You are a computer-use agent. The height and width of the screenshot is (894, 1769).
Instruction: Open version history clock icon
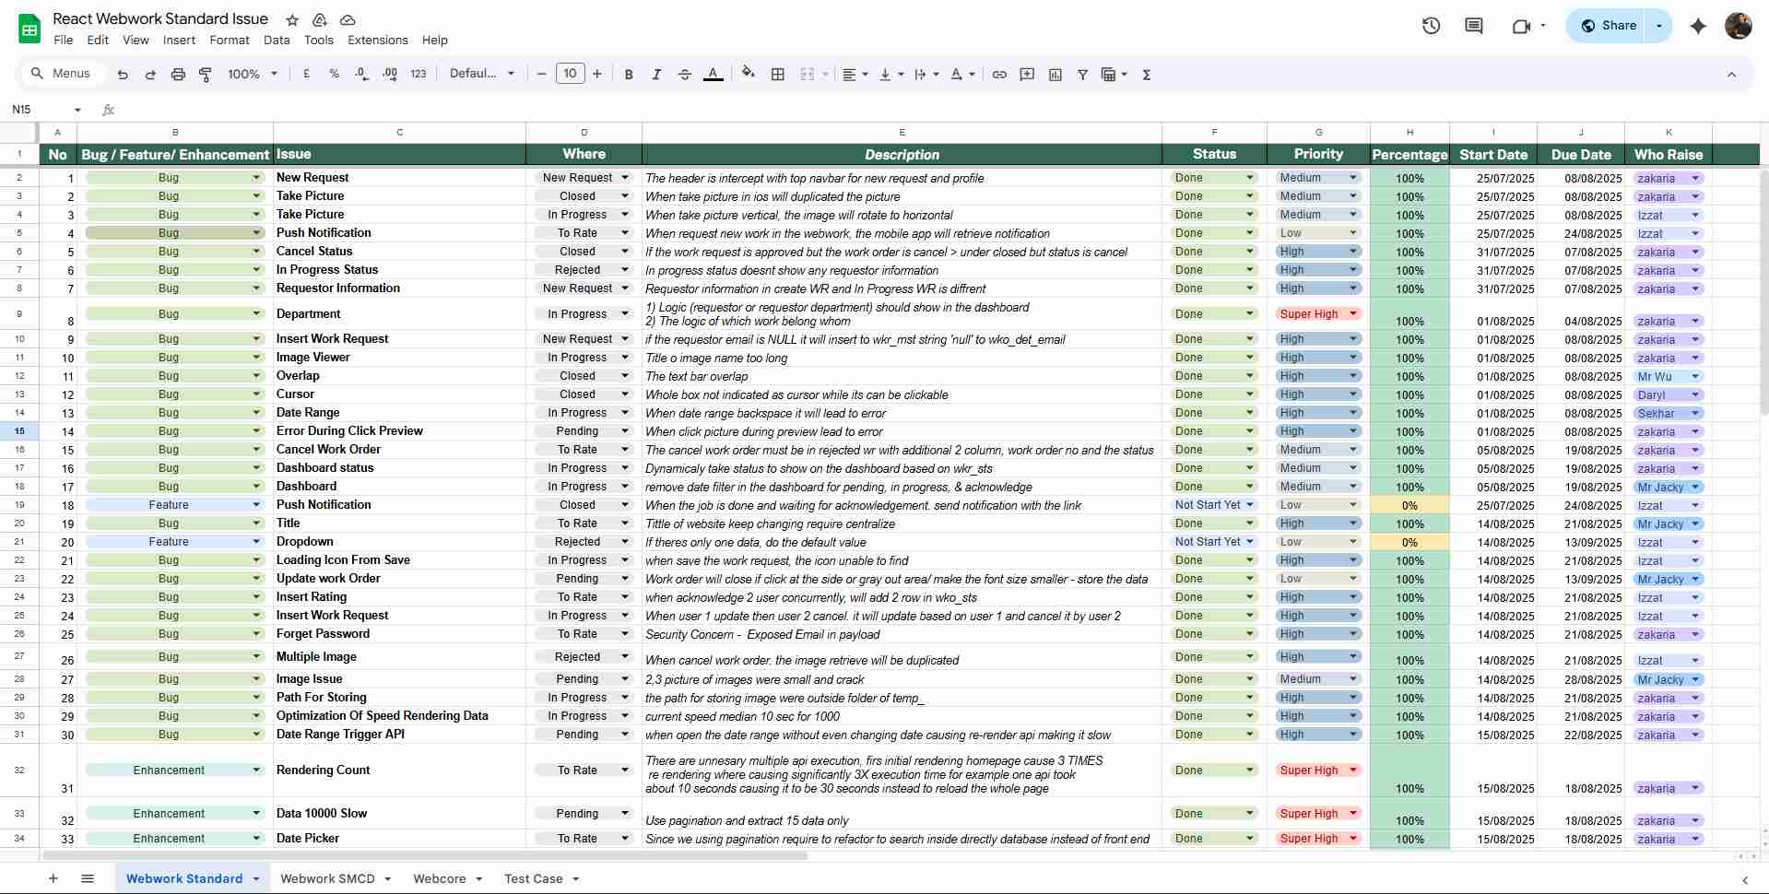pos(1431,26)
